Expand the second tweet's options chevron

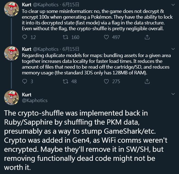point(173,49)
